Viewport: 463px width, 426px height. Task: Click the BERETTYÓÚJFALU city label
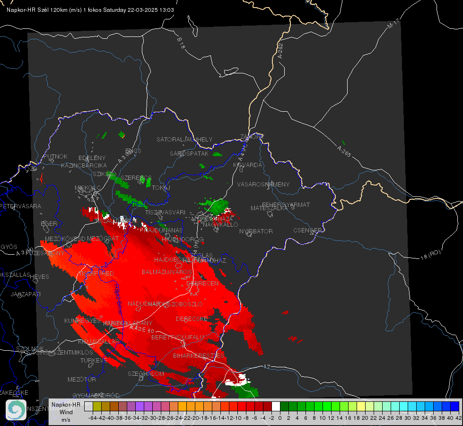[x=177, y=337]
